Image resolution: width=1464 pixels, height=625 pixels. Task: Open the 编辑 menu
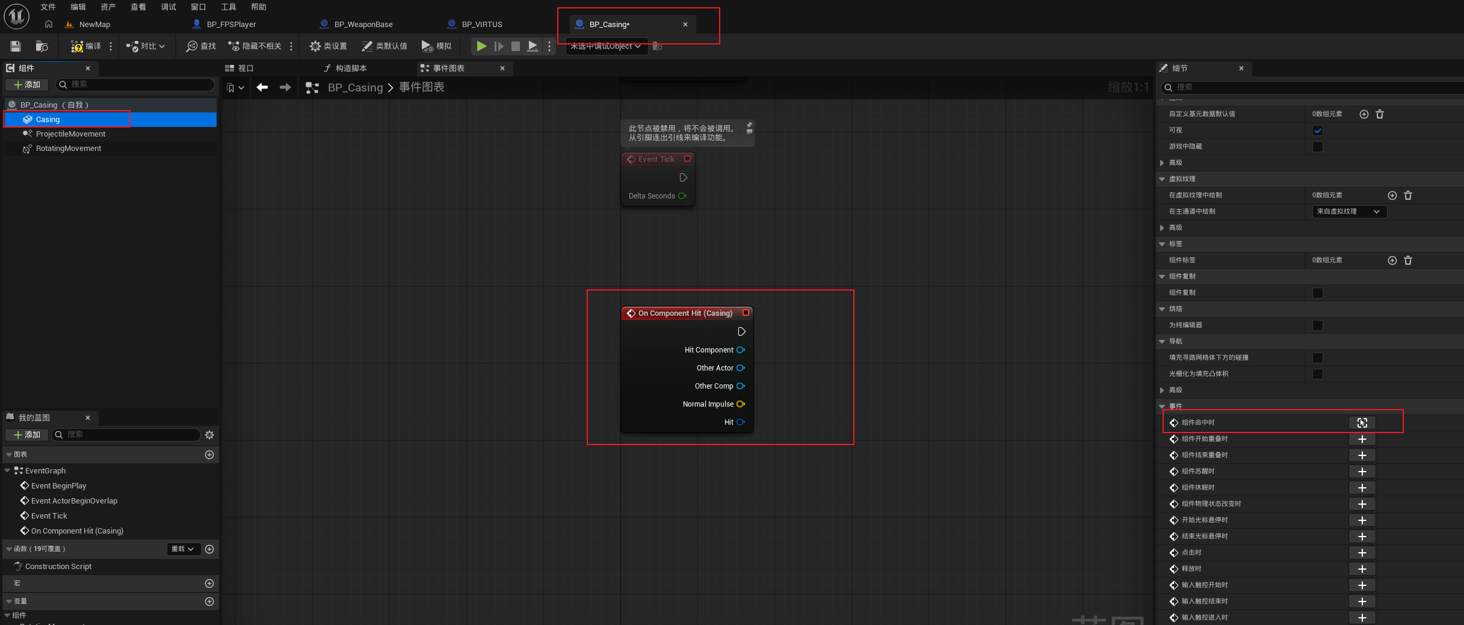[x=78, y=7]
